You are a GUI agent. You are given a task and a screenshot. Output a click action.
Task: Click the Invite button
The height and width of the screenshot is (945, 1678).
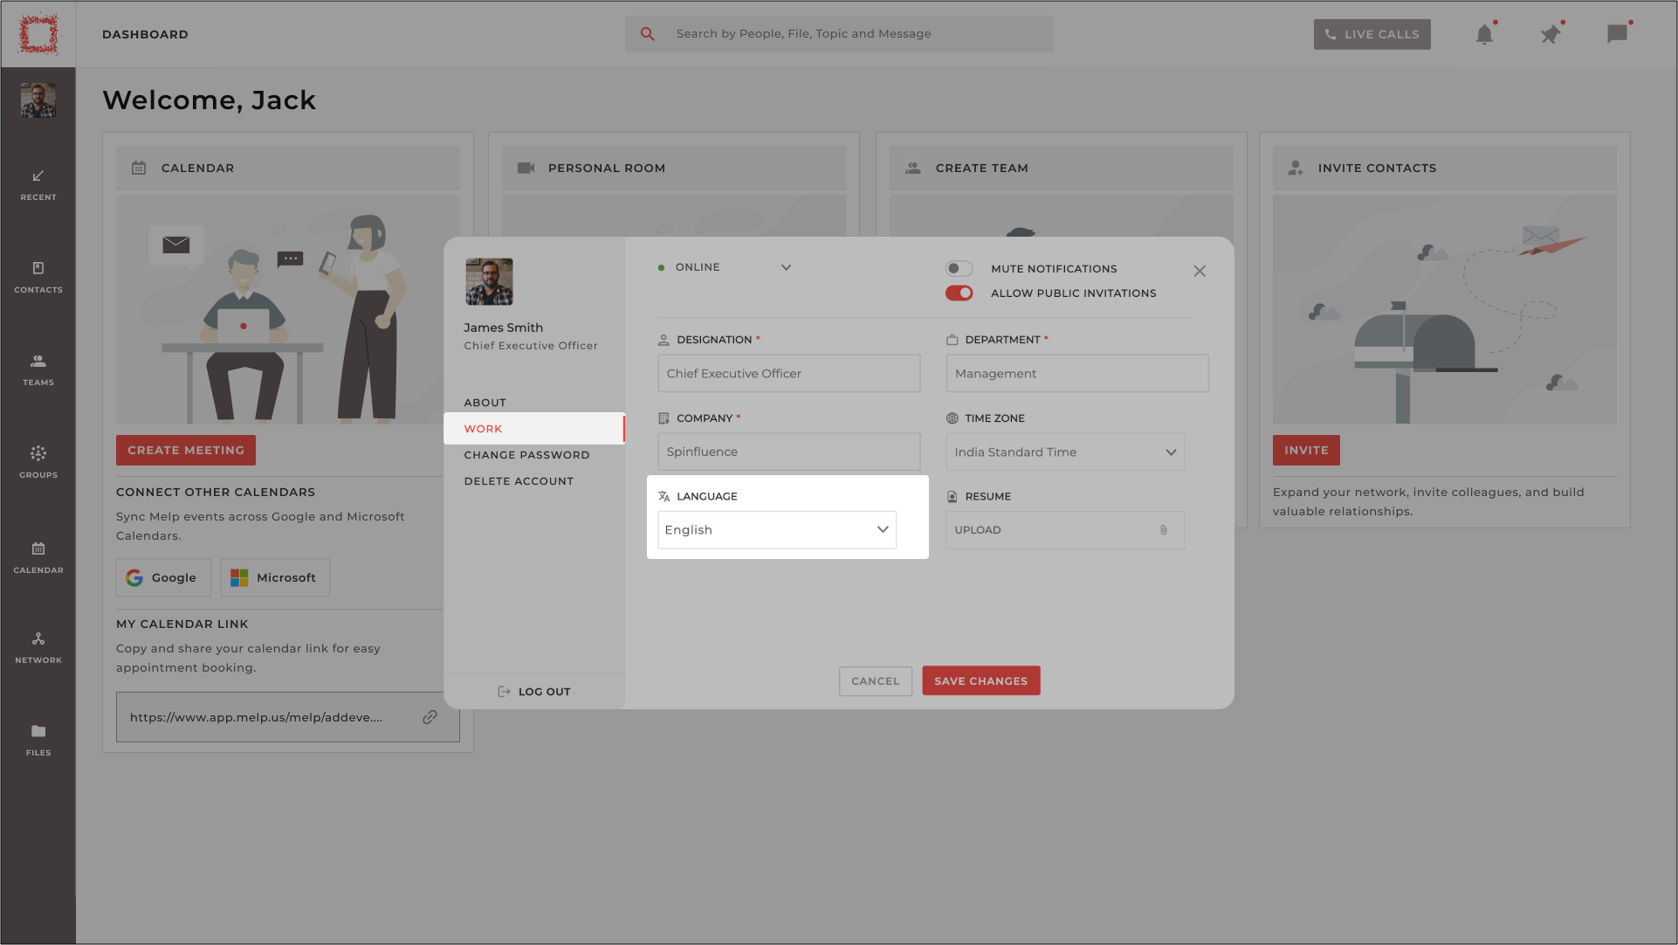point(1306,451)
